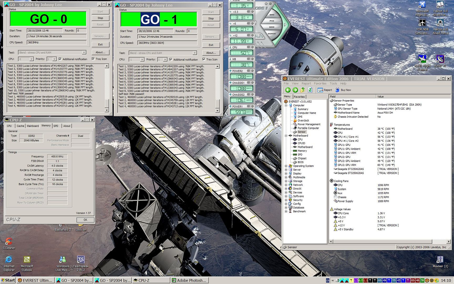This screenshot has height=284, width=454.
Task: Switch to Adobe Photoshop taskbar button
Action: tap(190, 280)
